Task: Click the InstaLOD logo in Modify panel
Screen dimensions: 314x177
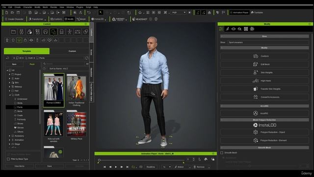Action: tap(264, 125)
